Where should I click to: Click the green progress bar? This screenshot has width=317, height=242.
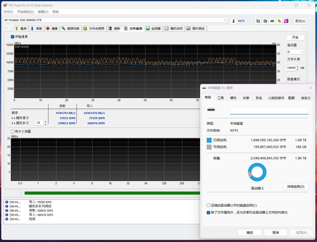point(110,193)
